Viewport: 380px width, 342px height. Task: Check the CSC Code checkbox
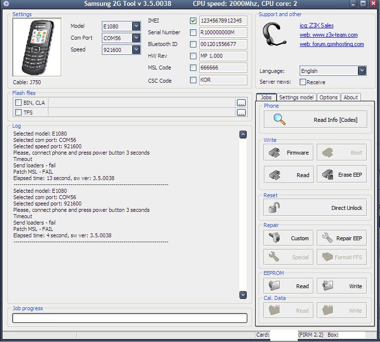193,80
